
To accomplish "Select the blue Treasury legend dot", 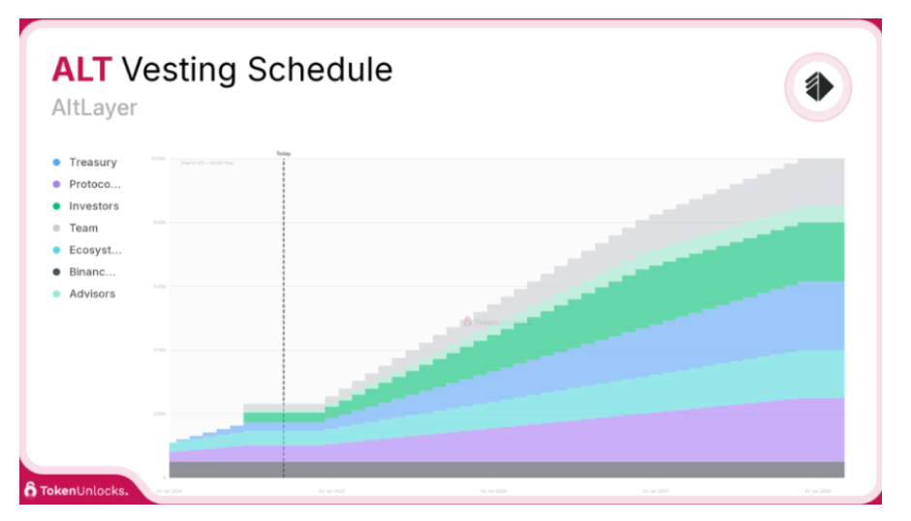I will tap(56, 162).
